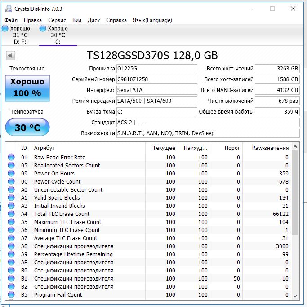This screenshot has height=307, width=307.
Task: Click status orb for Program Fail Count
Action: pyautogui.click(x=11, y=294)
